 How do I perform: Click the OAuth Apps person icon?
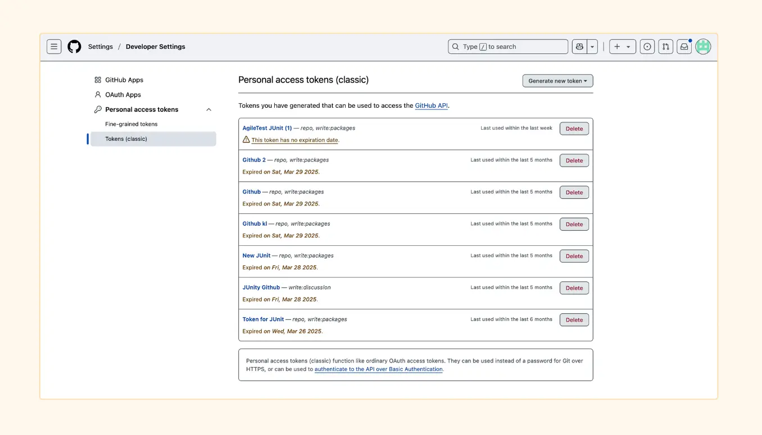point(98,95)
